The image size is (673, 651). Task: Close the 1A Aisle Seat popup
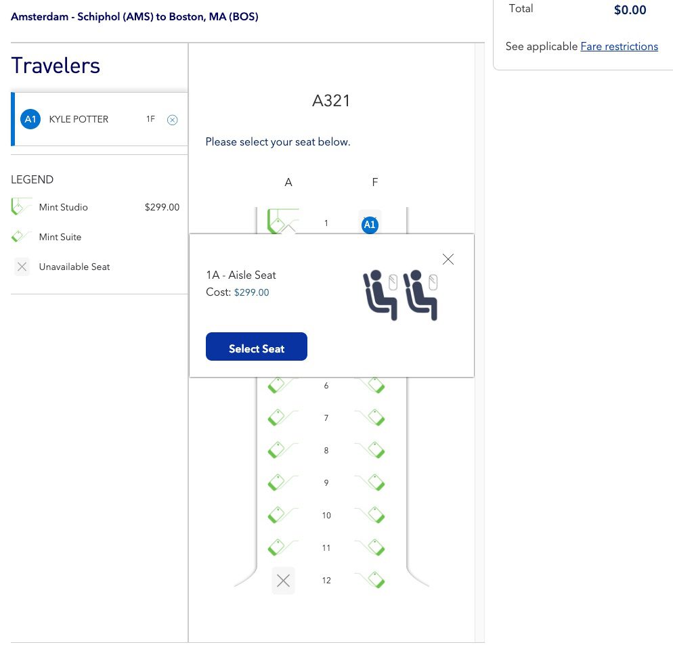coord(448,259)
